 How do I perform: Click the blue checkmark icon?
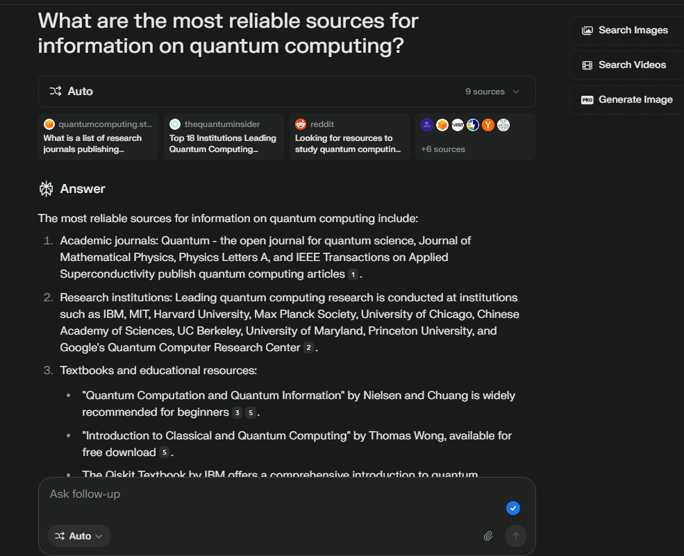pyautogui.click(x=513, y=508)
